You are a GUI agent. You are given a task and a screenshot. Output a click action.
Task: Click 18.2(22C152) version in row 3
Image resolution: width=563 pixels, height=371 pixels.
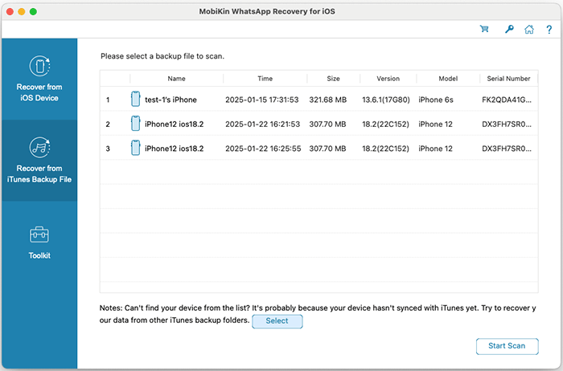point(385,149)
